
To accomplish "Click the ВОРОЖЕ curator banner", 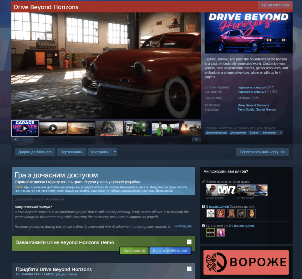I will 246,262.
